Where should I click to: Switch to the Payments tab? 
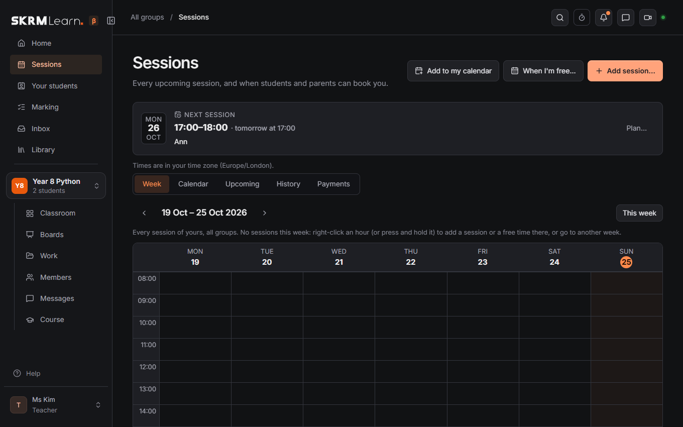coord(333,184)
